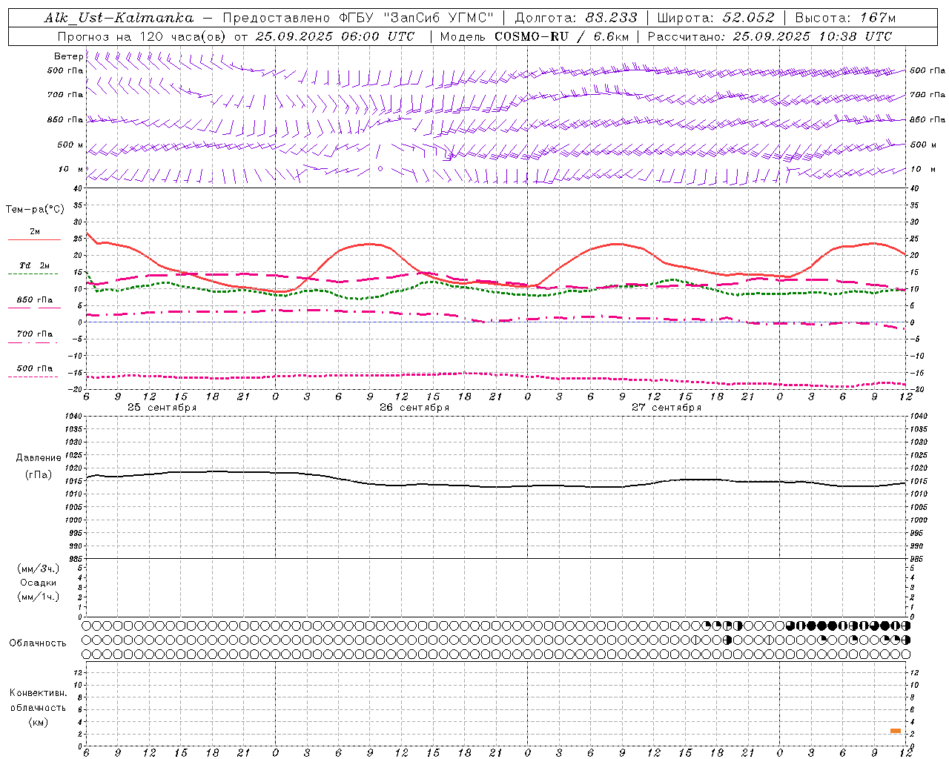
Task: Click the Облачность cloud cover label
Action: click(38, 643)
